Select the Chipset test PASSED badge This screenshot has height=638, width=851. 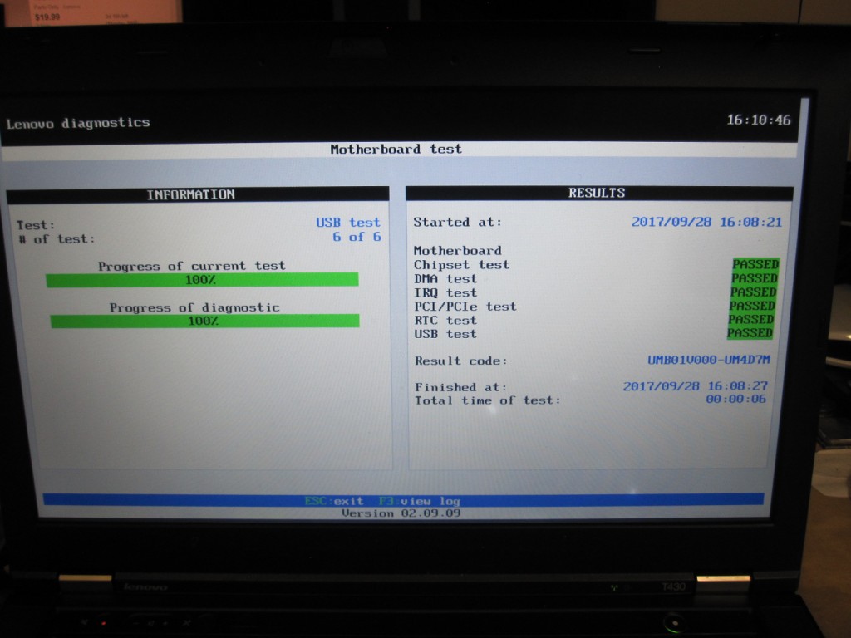click(755, 264)
